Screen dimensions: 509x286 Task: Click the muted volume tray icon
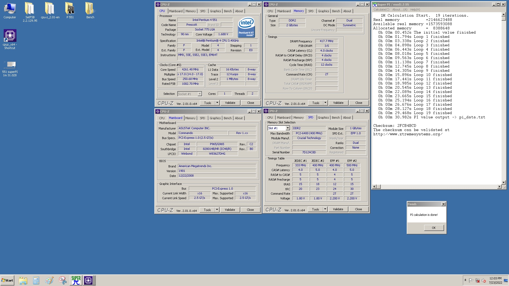(484, 280)
